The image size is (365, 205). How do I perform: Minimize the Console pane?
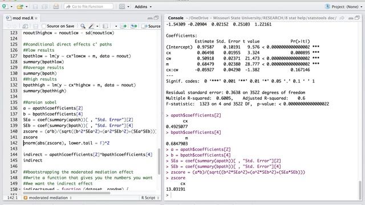coord(351,18)
